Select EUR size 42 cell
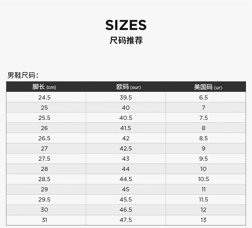This screenshot has height=228, width=252. coord(126,138)
